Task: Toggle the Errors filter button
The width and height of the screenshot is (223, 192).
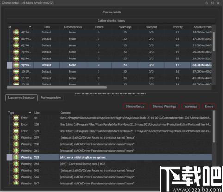Action: click(209, 106)
